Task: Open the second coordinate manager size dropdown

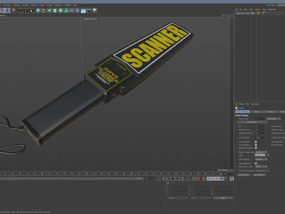Action: (200, 198)
